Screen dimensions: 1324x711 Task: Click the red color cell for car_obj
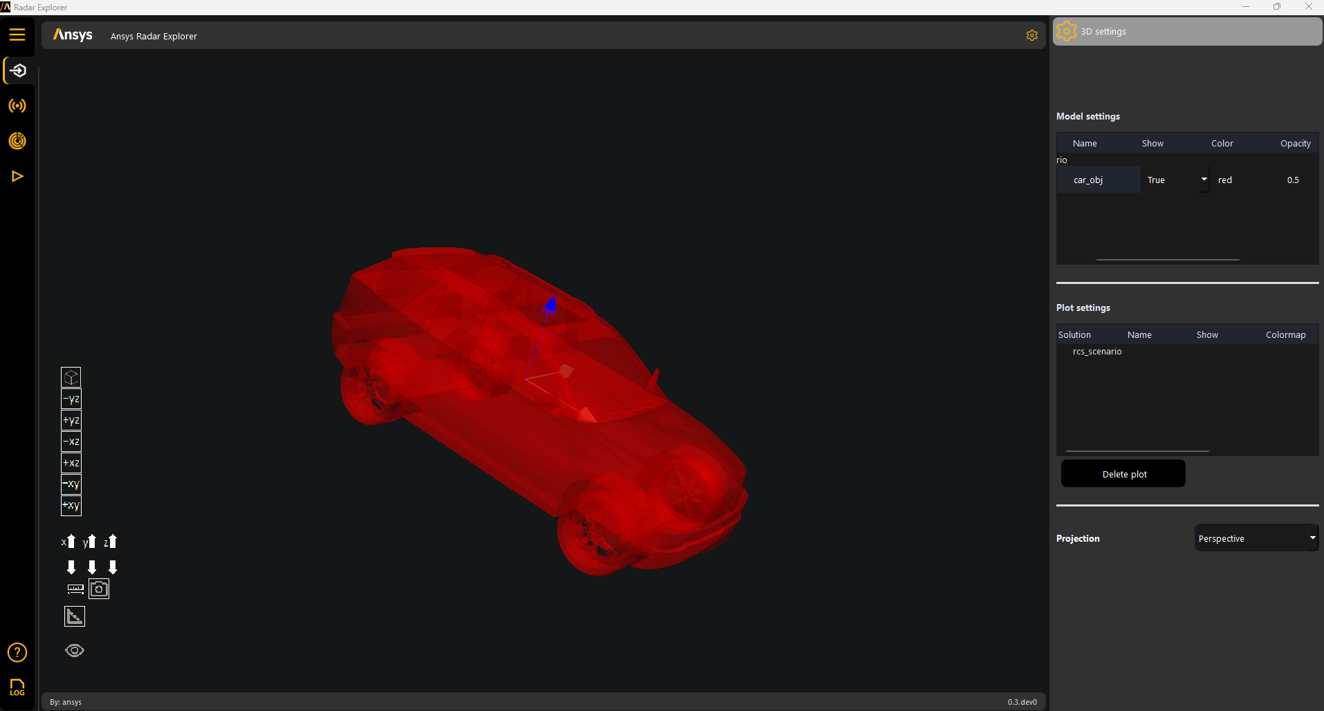1225,180
